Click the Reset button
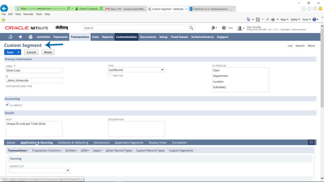 tap(48, 52)
